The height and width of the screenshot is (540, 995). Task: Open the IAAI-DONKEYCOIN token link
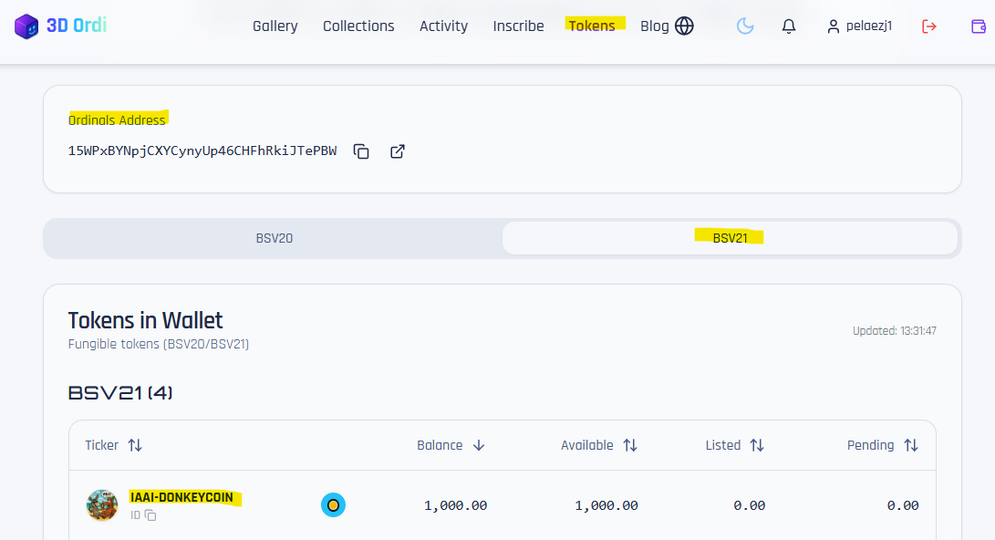[x=181, y=497]
